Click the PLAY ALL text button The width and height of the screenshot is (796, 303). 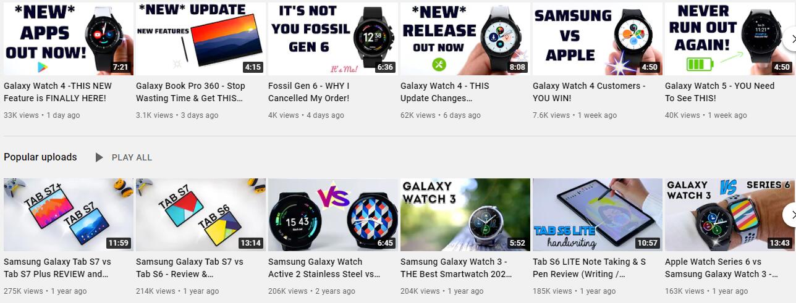pos(132,157)
